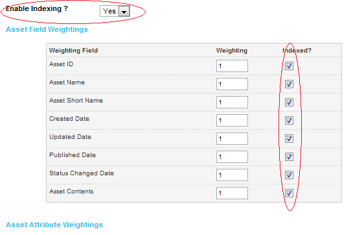The height and width of the screenshot is (235, 353).
Task: Disable indexing for Created Date
Action: (289, 120)
